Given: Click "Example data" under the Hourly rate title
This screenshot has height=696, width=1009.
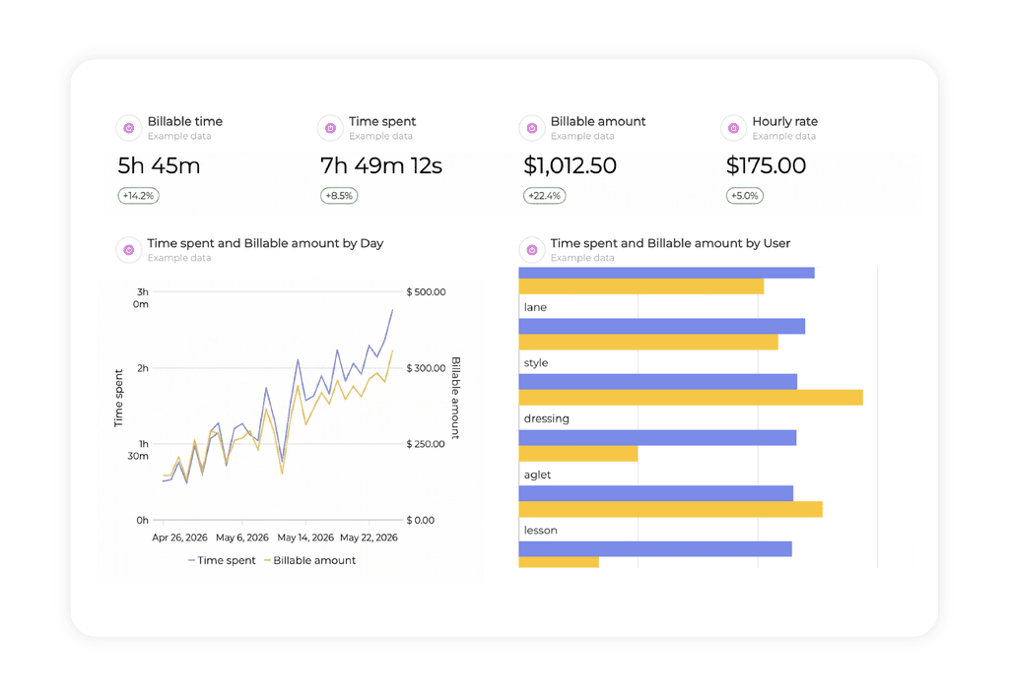Looking at the screenshot, I should tap(783, 136).
